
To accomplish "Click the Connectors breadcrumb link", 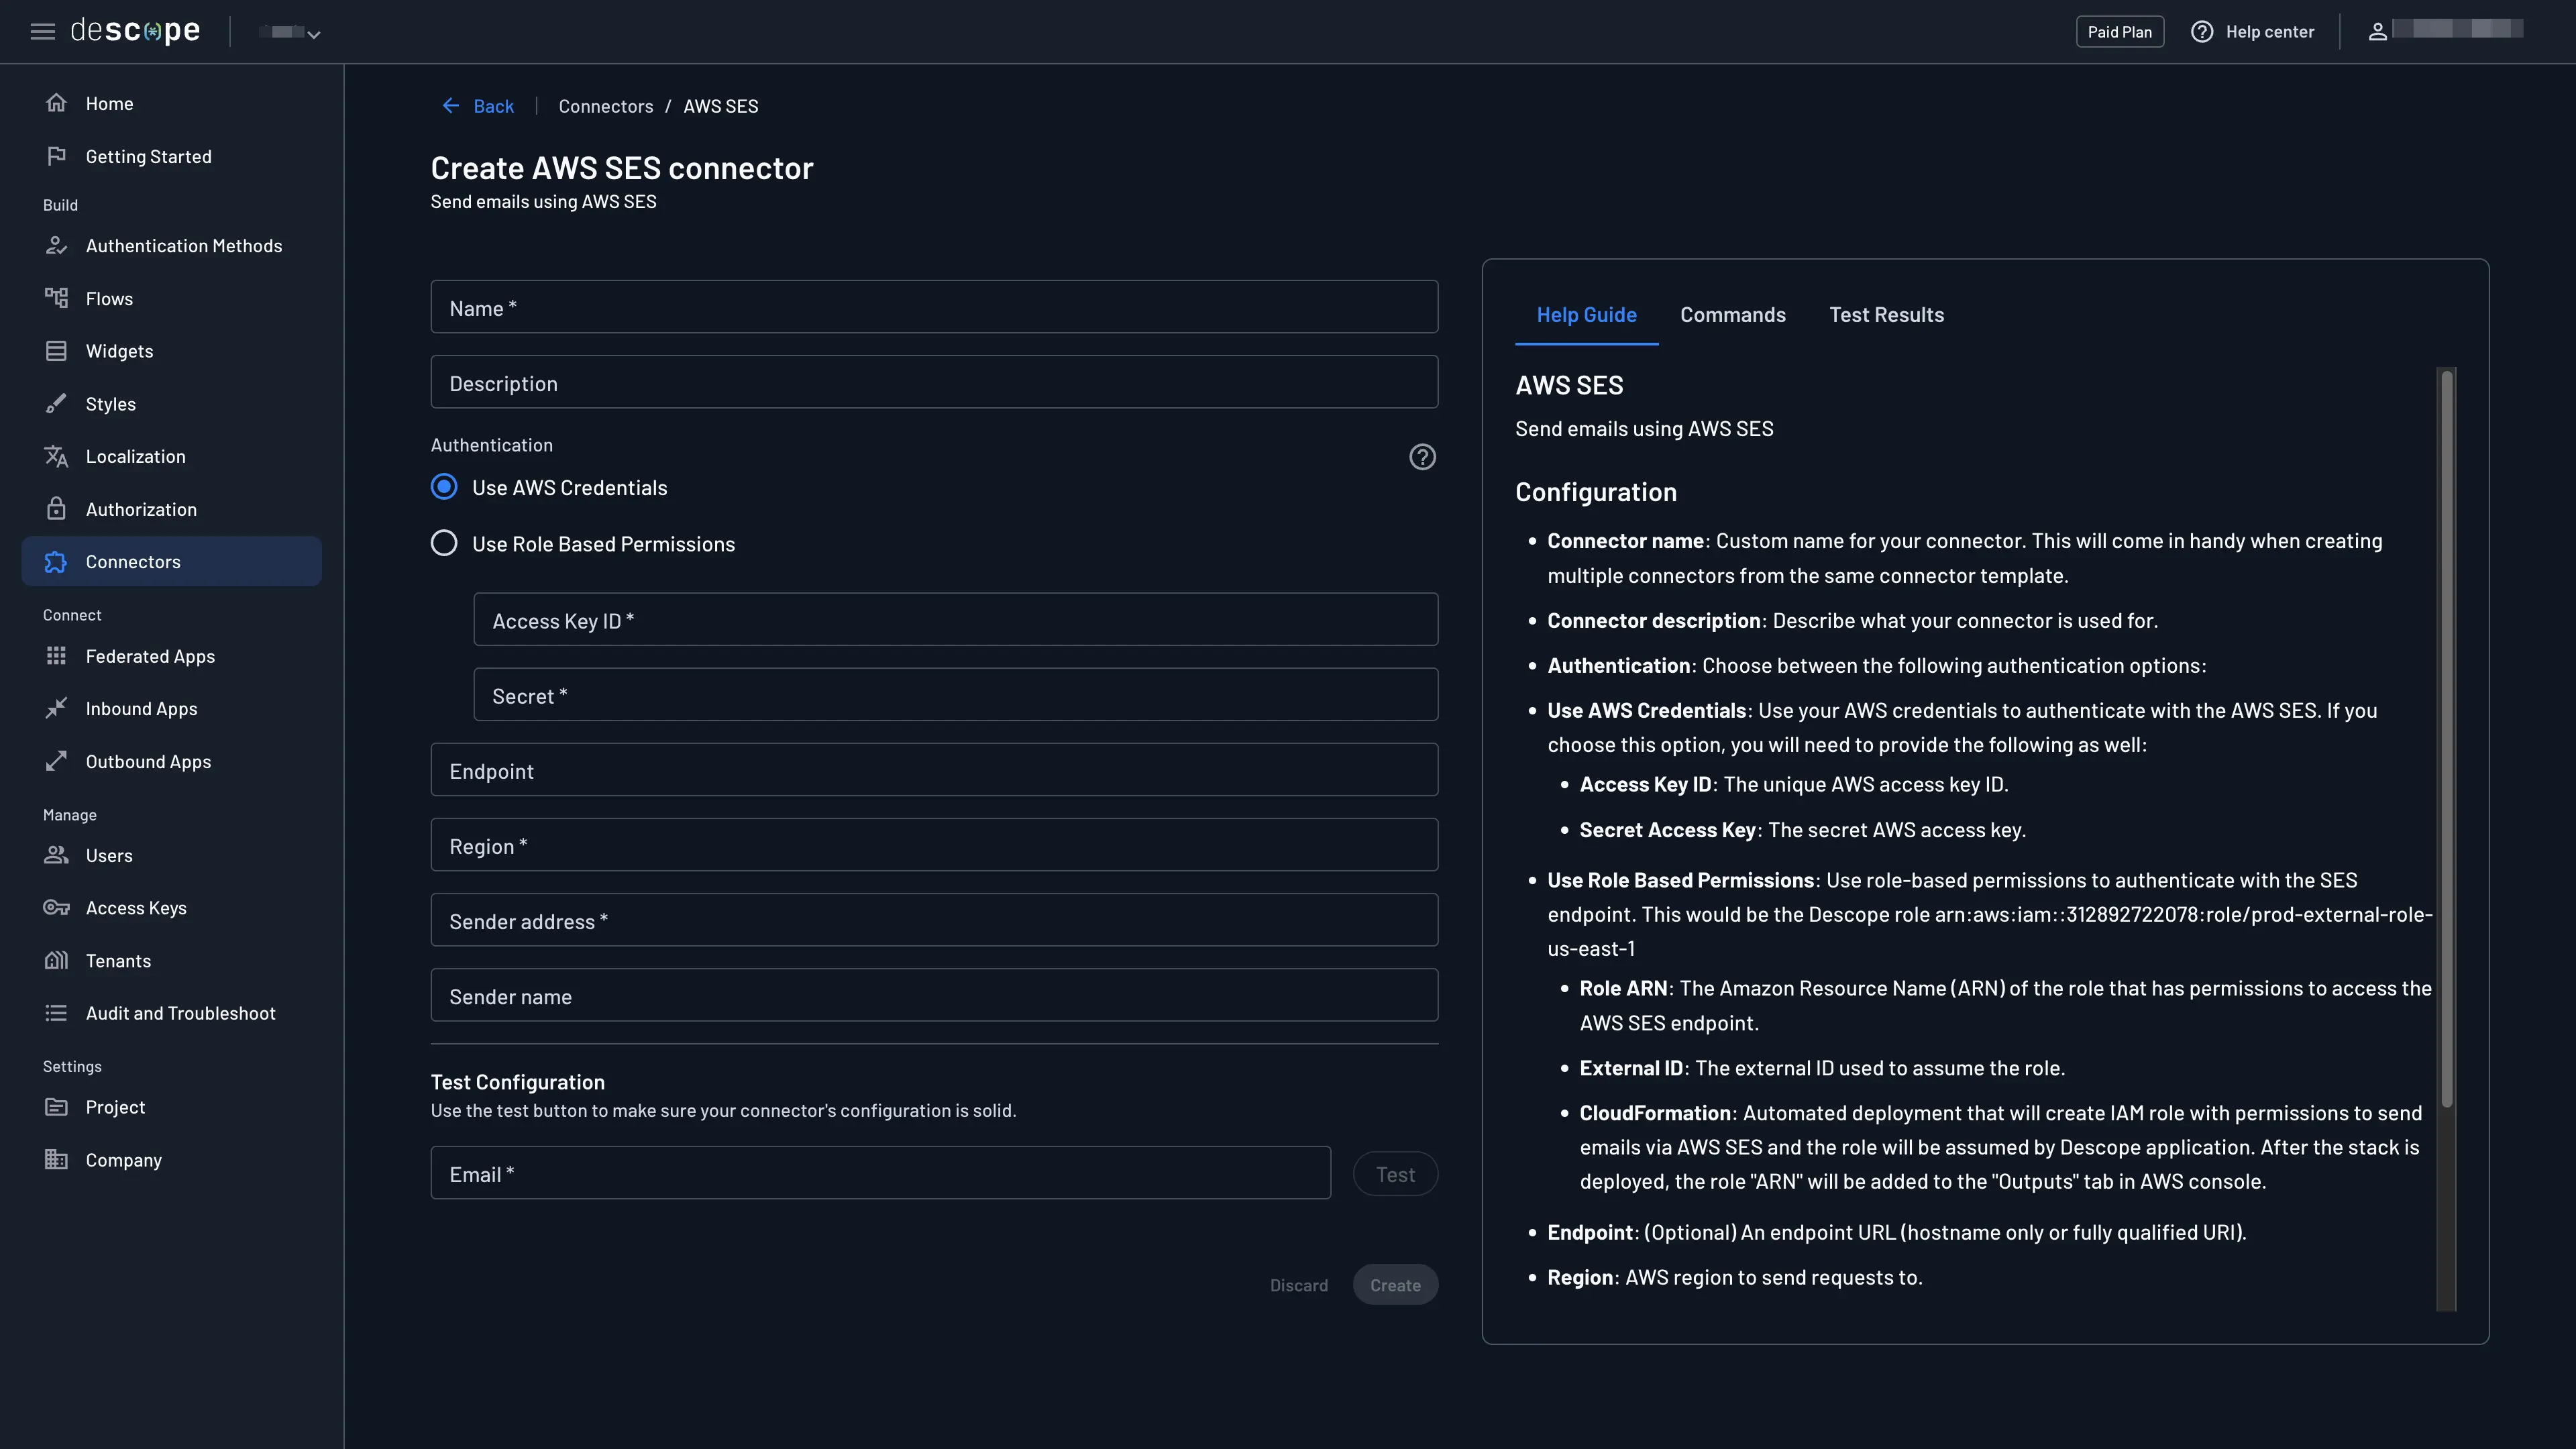I will pyautogui.click(x=605, y=106).
